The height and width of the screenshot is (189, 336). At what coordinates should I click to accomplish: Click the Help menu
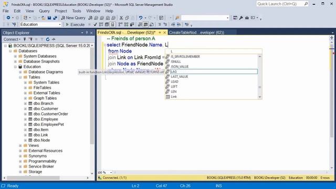click(109, 11)
